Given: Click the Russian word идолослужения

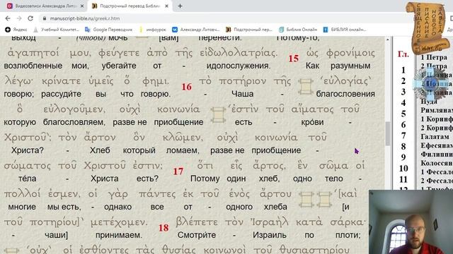Looking at the screenshot, I should point(239,66).
